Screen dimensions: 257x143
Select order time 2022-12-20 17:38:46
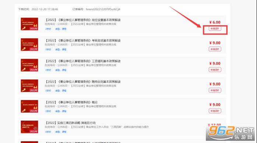pyautogui.click(x=45, y=9)
